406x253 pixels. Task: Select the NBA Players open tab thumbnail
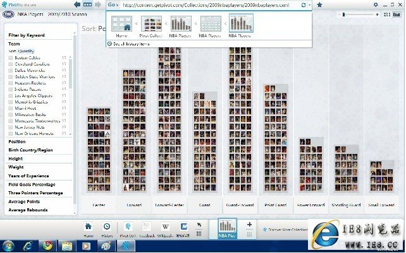tap(227, 228)
